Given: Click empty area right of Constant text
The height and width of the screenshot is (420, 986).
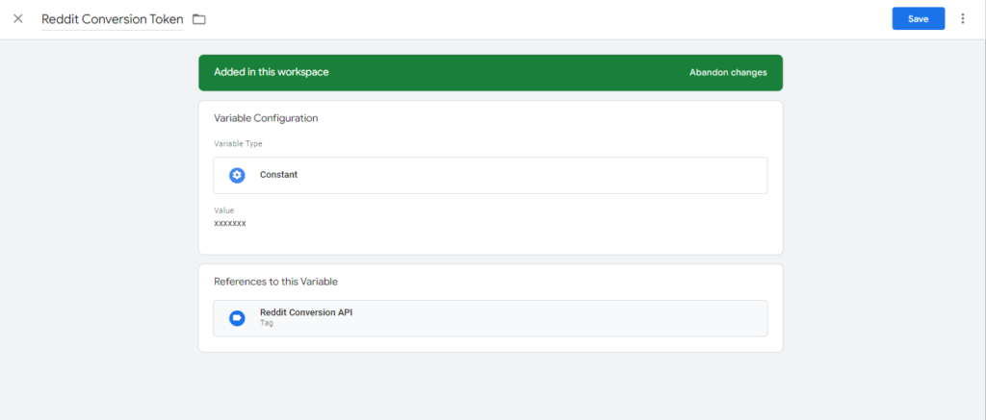Looking at the screenshot, I should pos(530,175).
